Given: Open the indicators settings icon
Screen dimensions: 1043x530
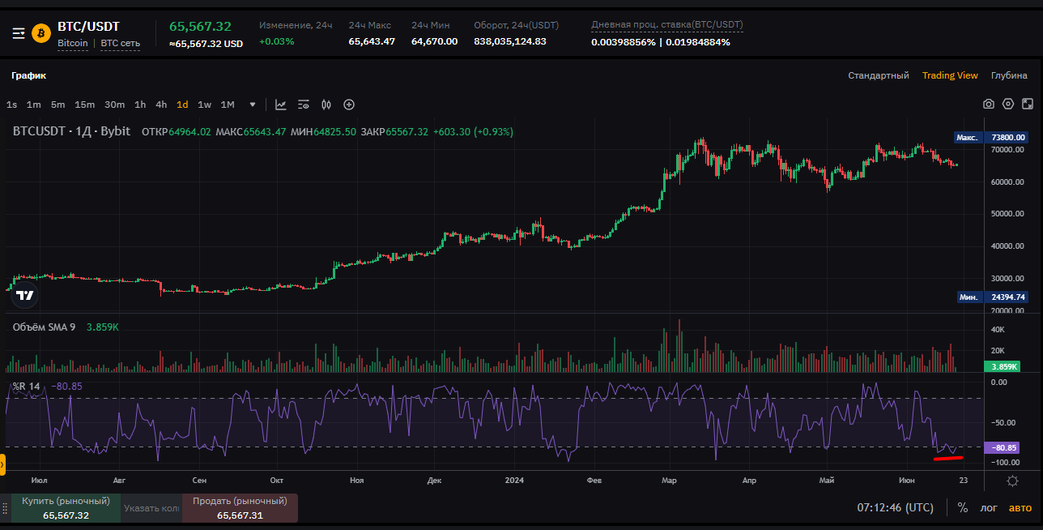Looking at the screenshot, I should [304, 105].
